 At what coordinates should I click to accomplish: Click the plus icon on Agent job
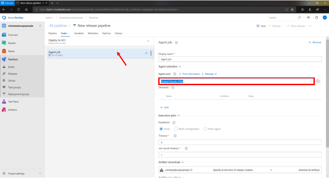click(146, 53)
